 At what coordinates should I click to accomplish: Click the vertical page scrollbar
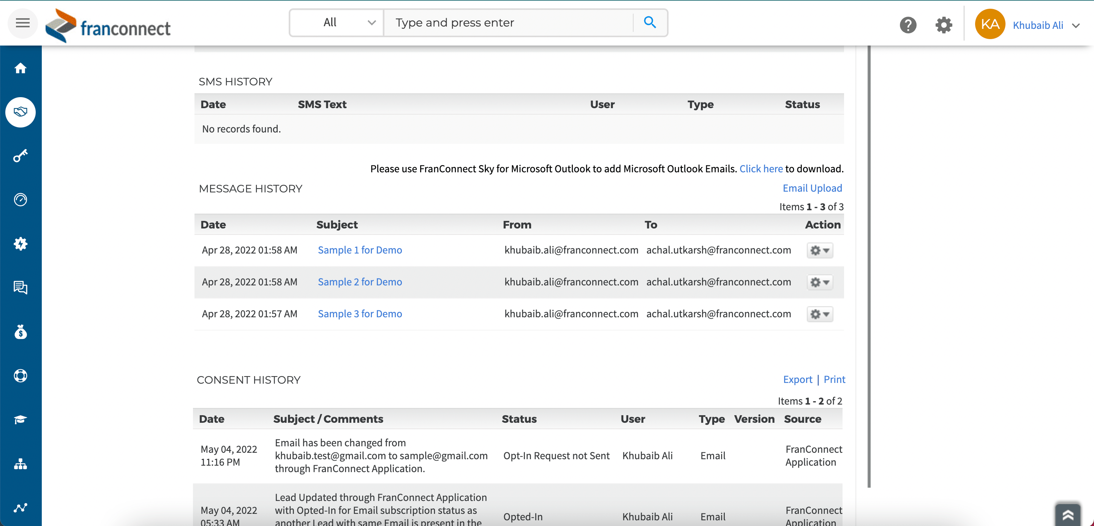[x=869, y=266]
